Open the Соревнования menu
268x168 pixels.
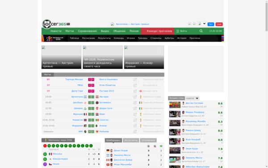point(88,31)
